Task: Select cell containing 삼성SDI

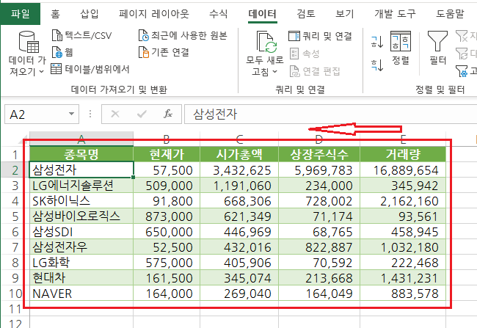Action: coord(81,232)
